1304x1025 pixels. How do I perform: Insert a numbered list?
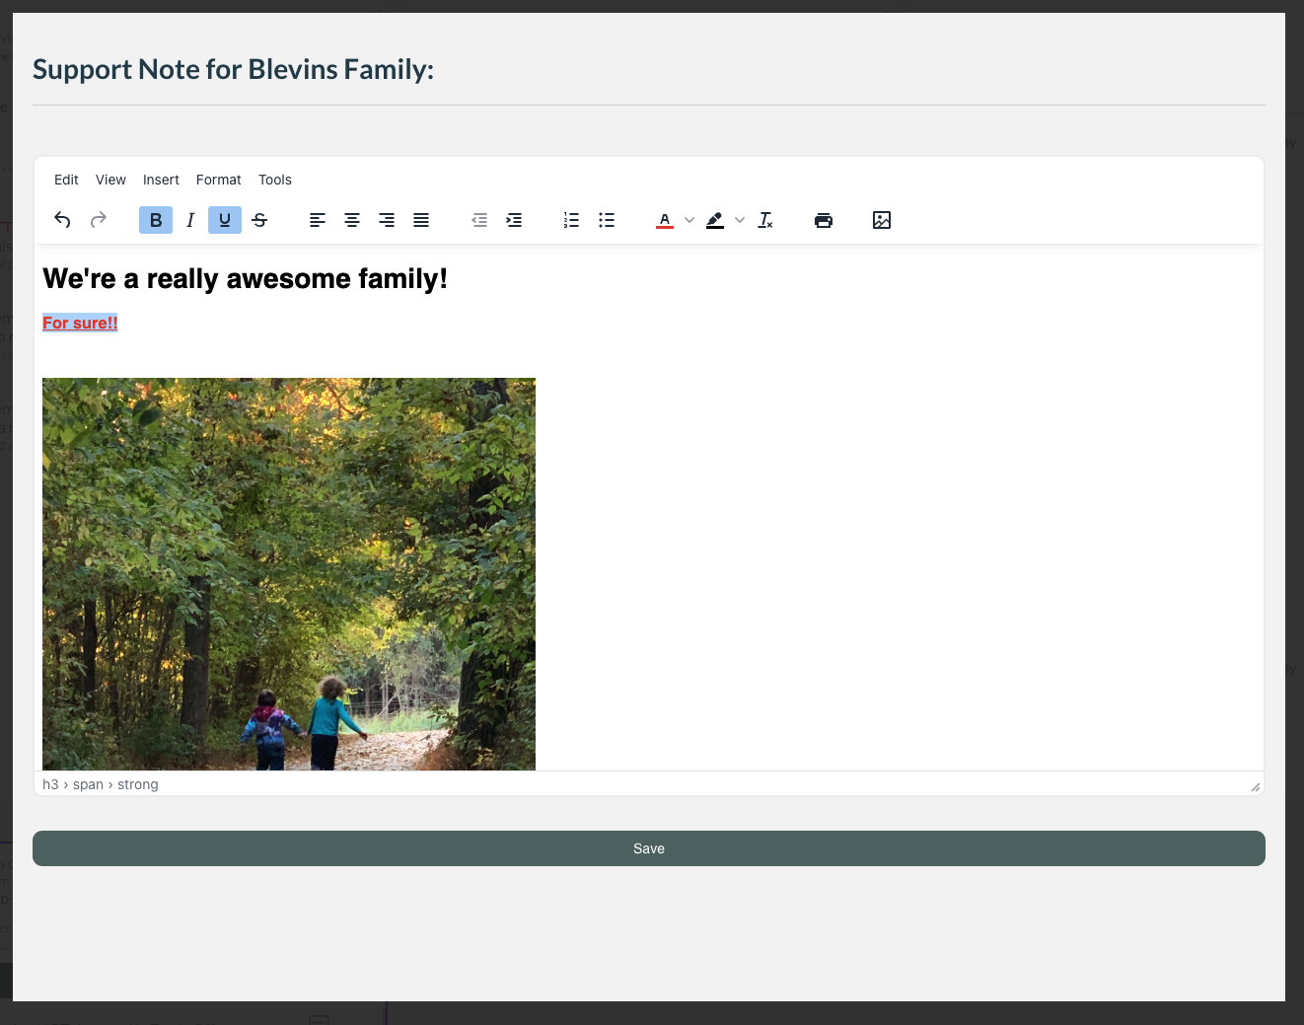click(571, 220)
